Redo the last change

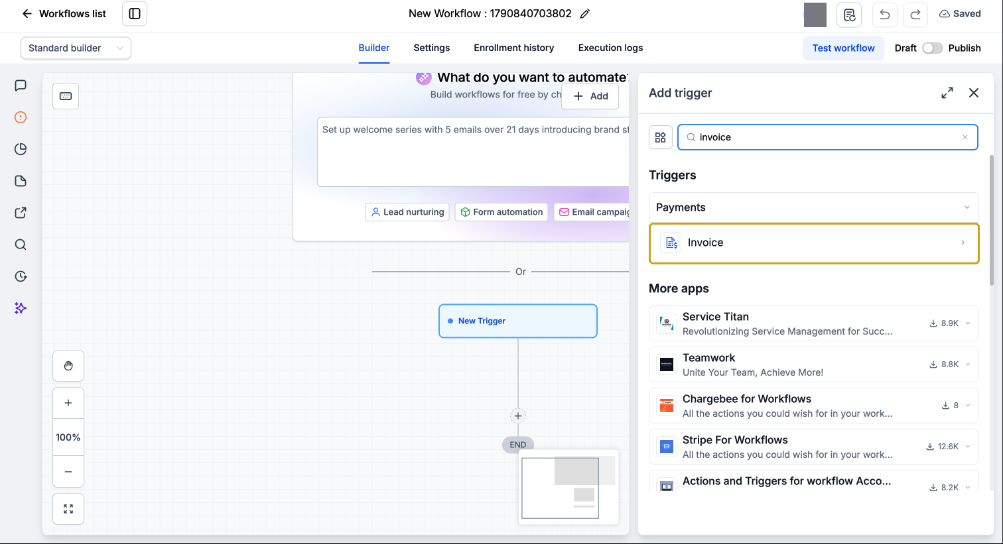[915, 14]
